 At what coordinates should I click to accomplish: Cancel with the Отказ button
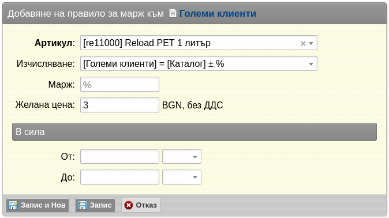pos(141,205)
